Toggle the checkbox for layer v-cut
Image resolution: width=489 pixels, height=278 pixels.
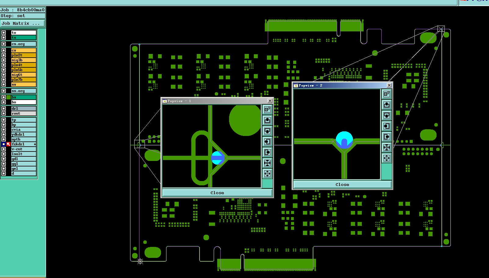coord(4,149)
